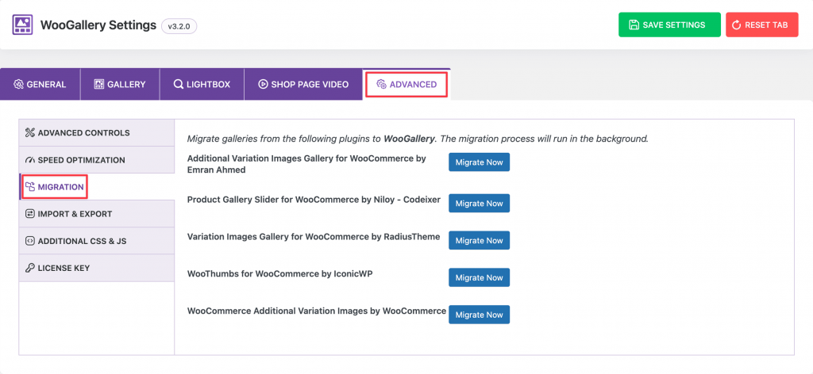Image resolution: width=813 pixels, height=374 pixels.
Task: Open the Lightbox tab
Action: 202,84
